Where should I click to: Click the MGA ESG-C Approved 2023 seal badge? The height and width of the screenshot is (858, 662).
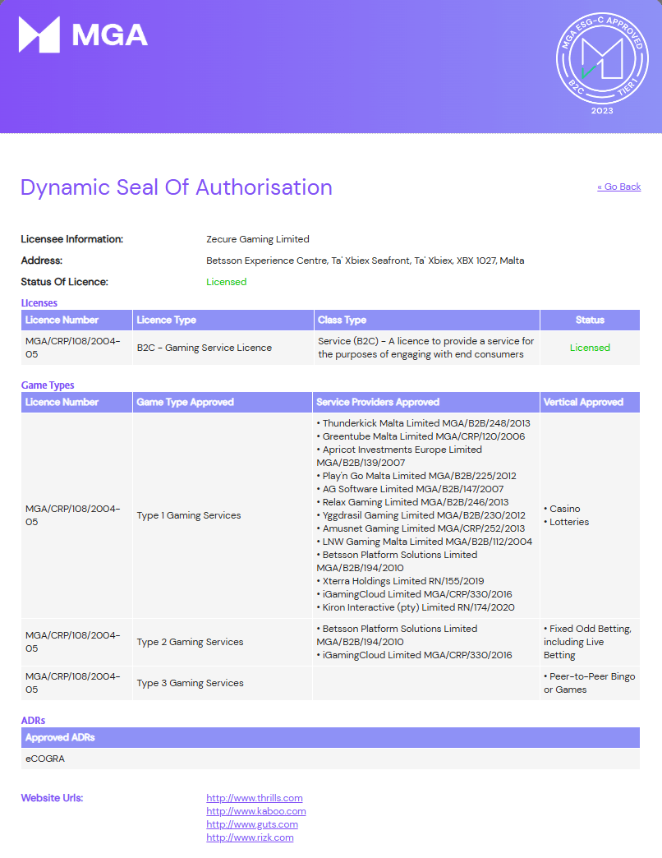tap(602, 63)
